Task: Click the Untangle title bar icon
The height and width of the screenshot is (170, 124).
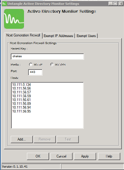Action: (x=4, y=4)
